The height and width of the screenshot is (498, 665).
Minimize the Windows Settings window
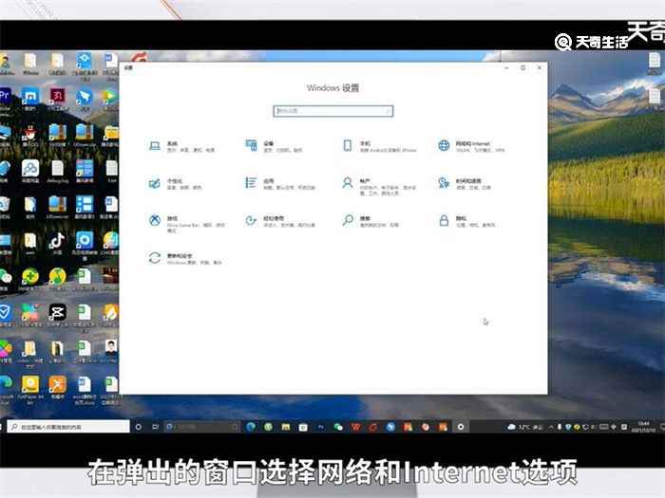[506, 67]
